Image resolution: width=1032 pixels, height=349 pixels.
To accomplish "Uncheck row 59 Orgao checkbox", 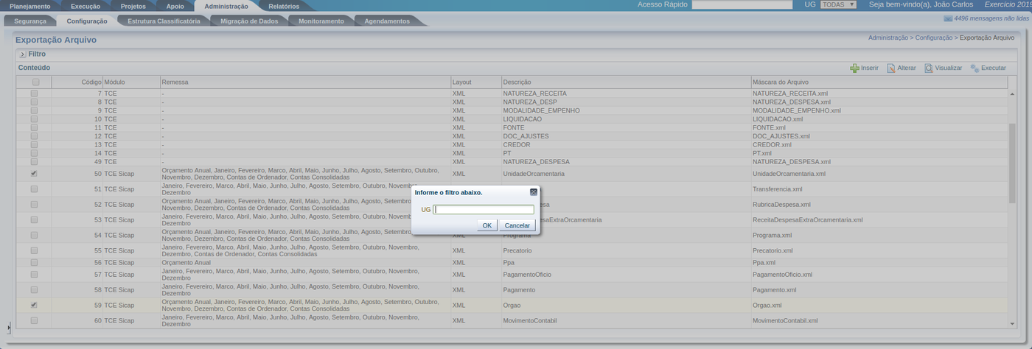I will [35, 305].
